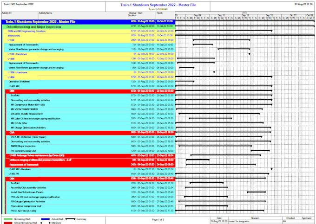Image resolution: width=316 pixels, height=224 pixels.
Task: Select MR Lube Oil heat exchanger piping modification
Action: (91, 119)
